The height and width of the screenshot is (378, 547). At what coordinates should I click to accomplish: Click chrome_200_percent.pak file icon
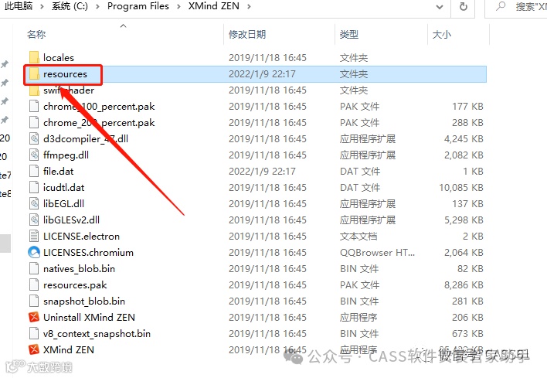click(x=34, y=123)
